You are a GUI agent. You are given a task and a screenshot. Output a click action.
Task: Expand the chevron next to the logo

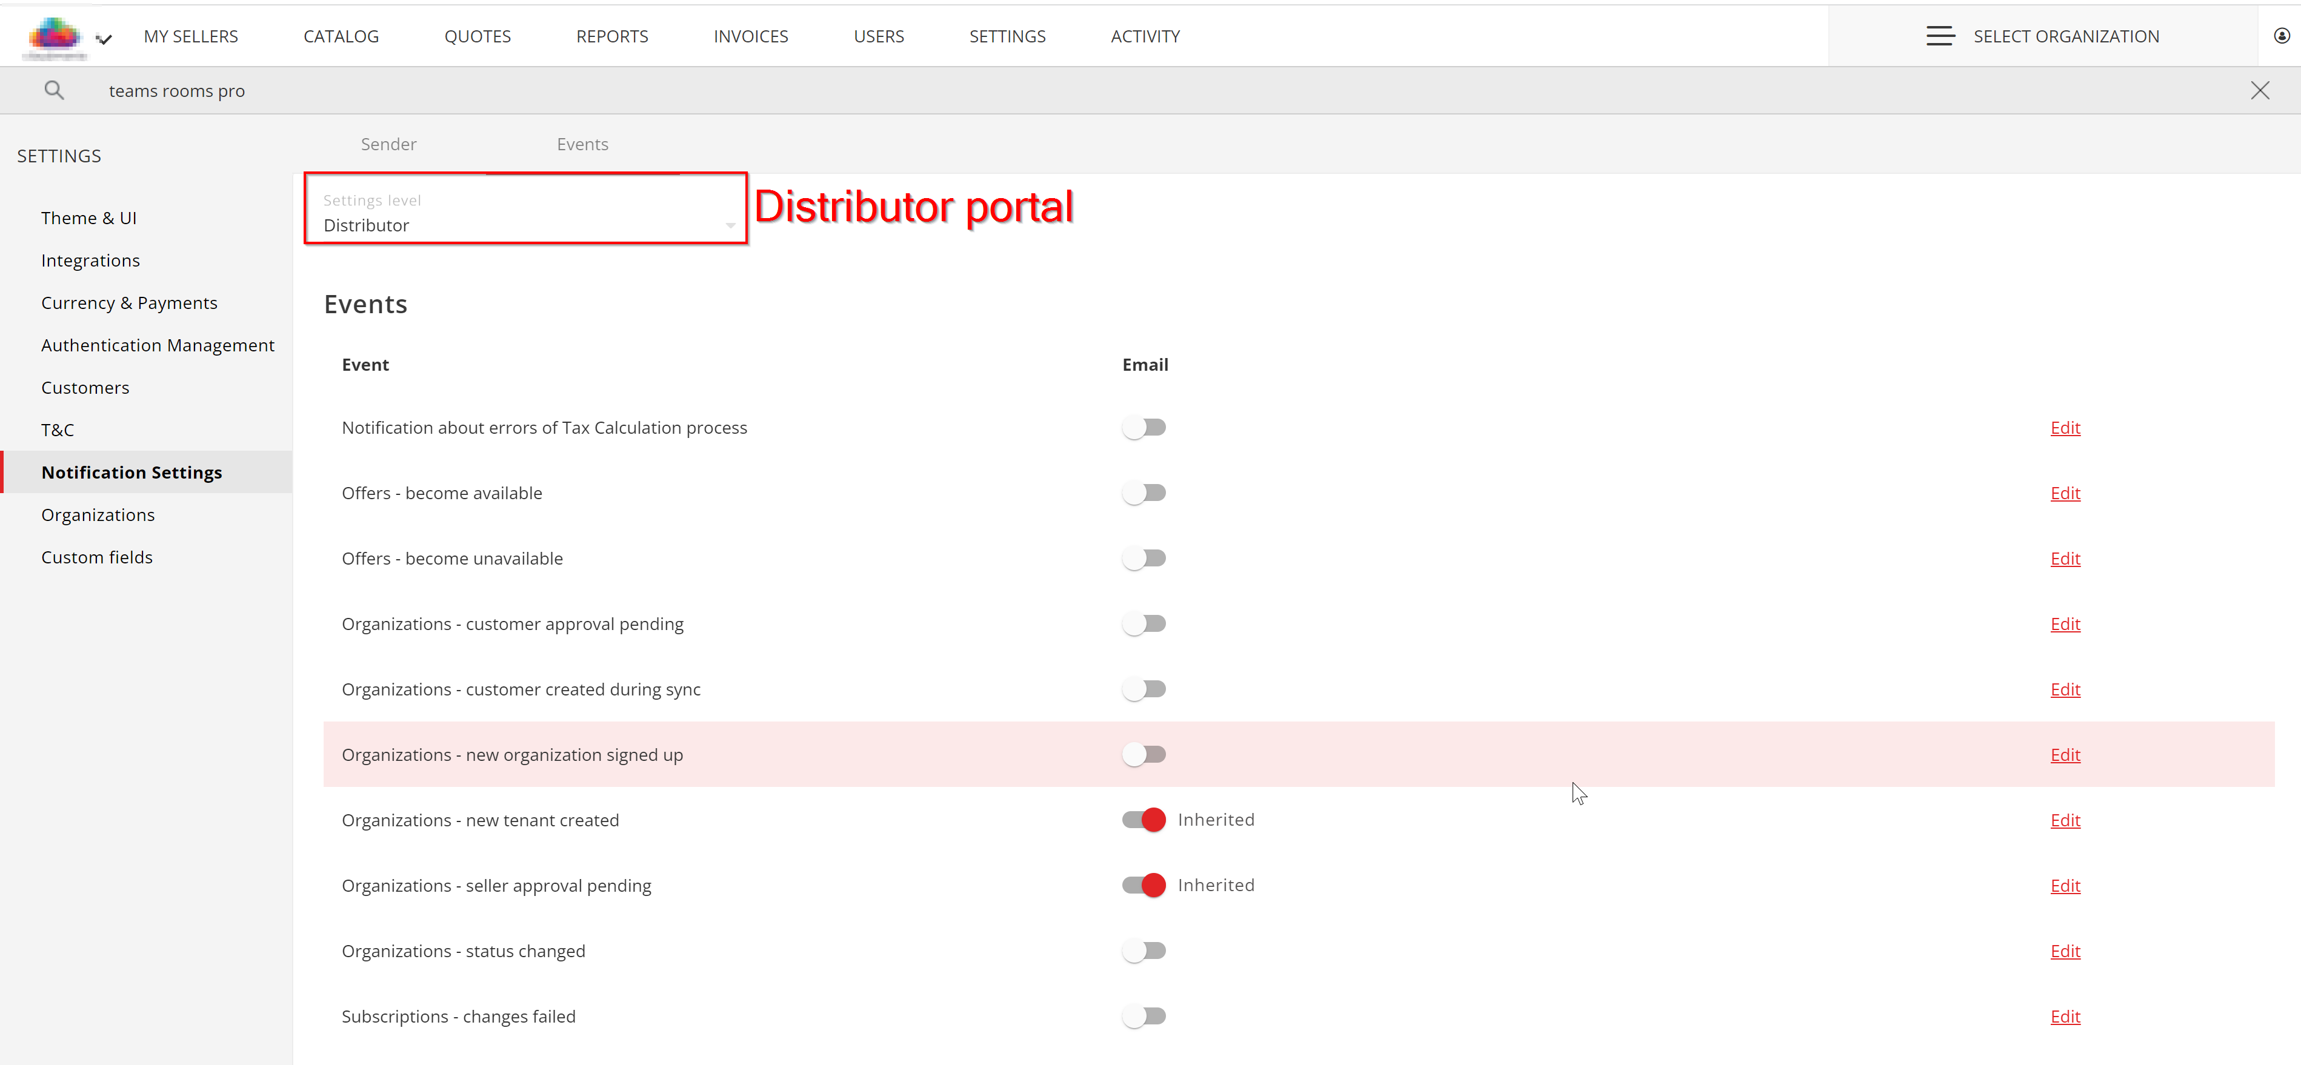[x=104, y=38]
